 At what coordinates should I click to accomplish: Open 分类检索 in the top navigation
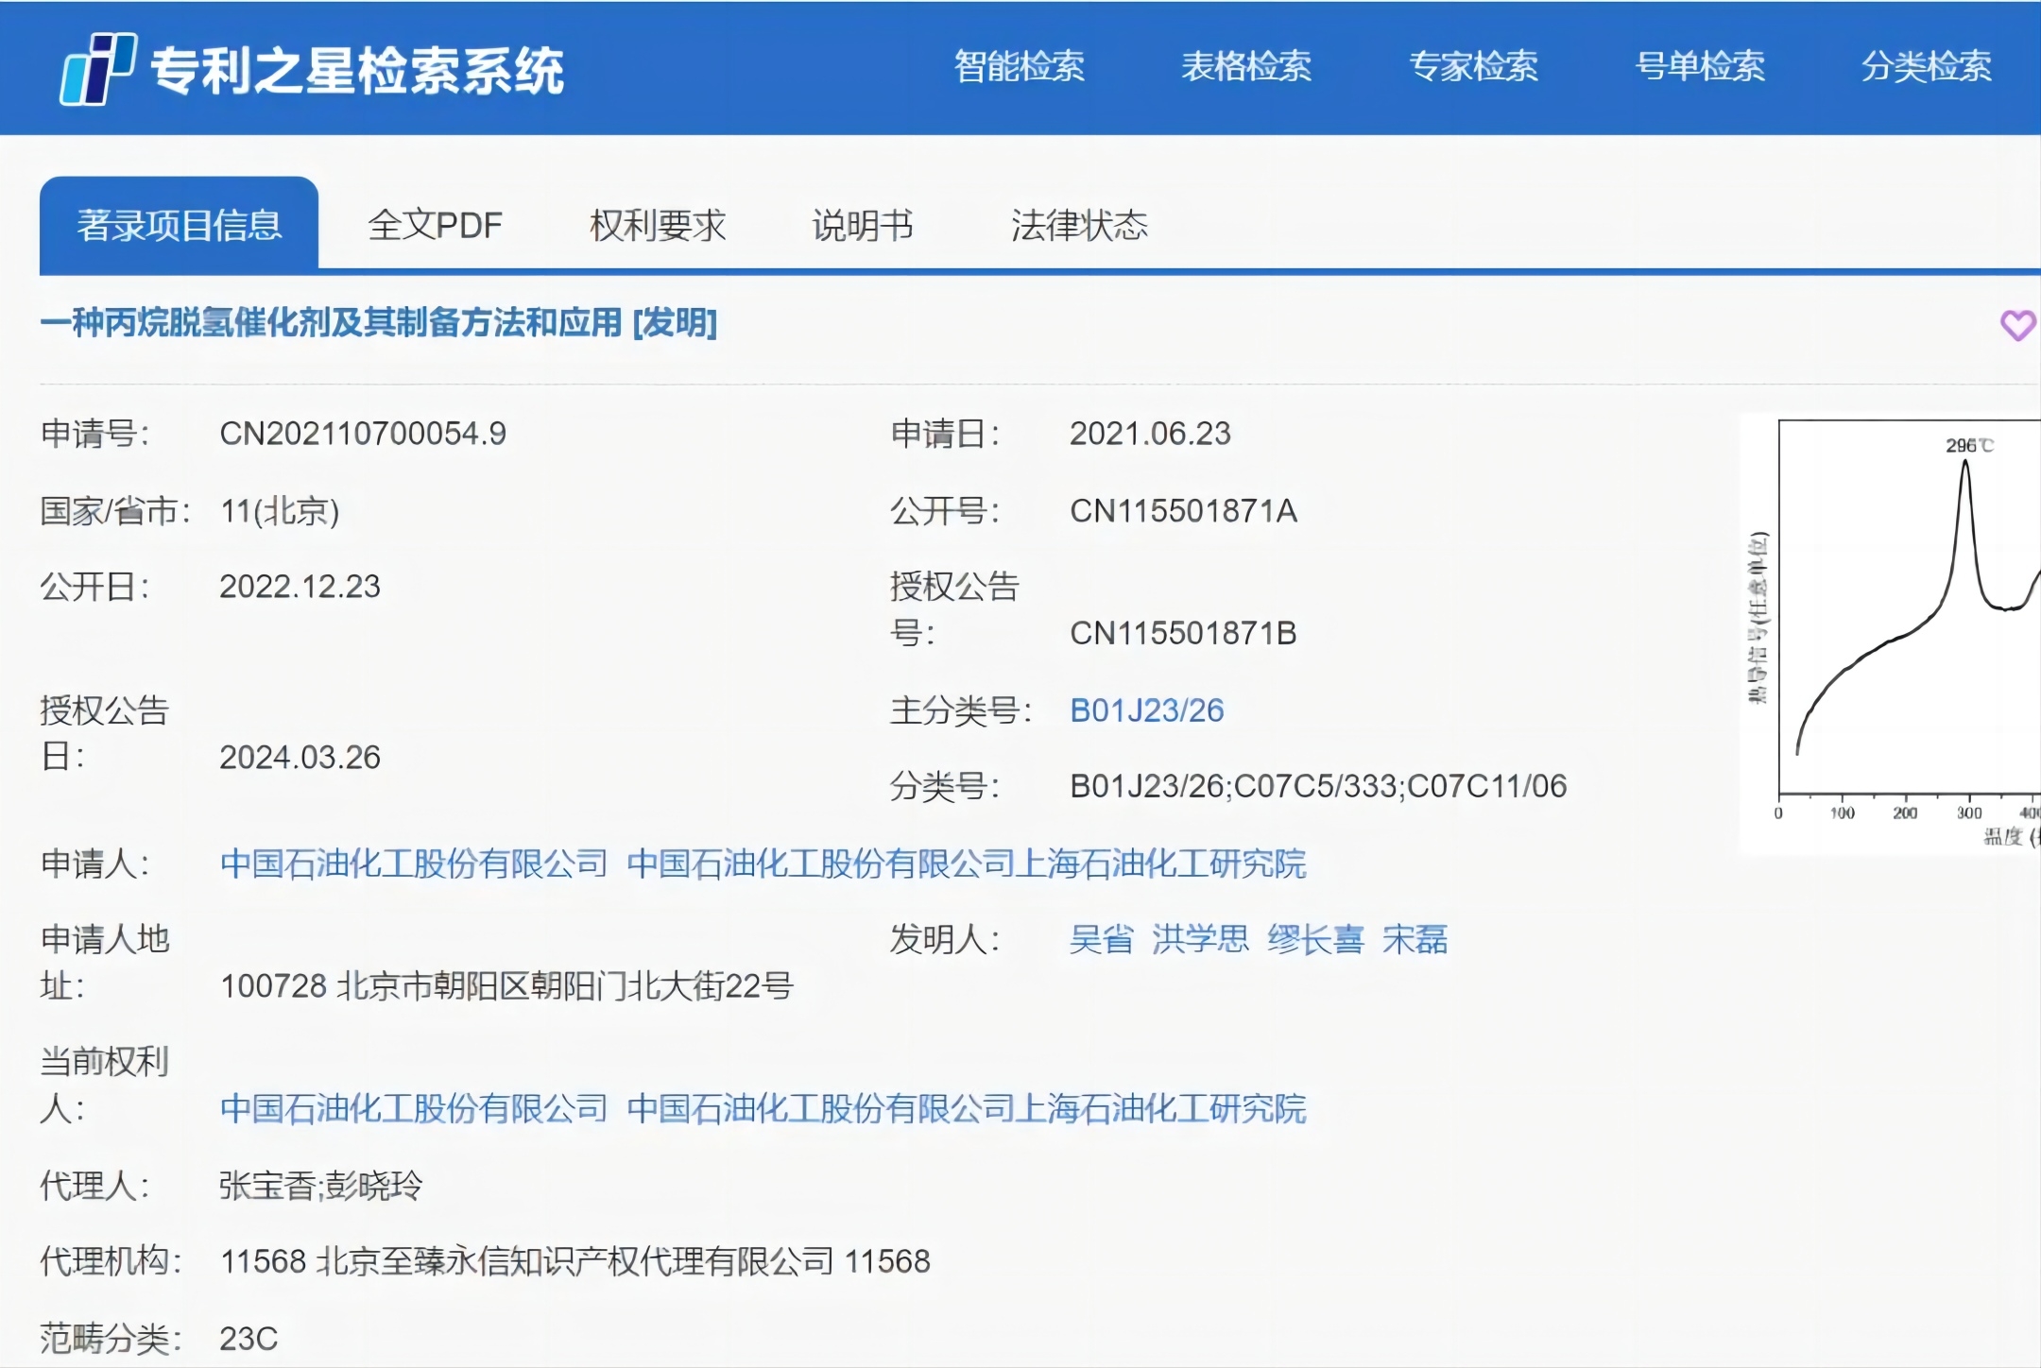1927,66
